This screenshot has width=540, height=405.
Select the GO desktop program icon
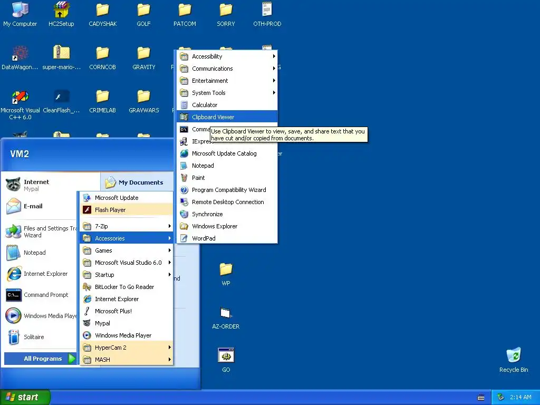pos(226,360)
